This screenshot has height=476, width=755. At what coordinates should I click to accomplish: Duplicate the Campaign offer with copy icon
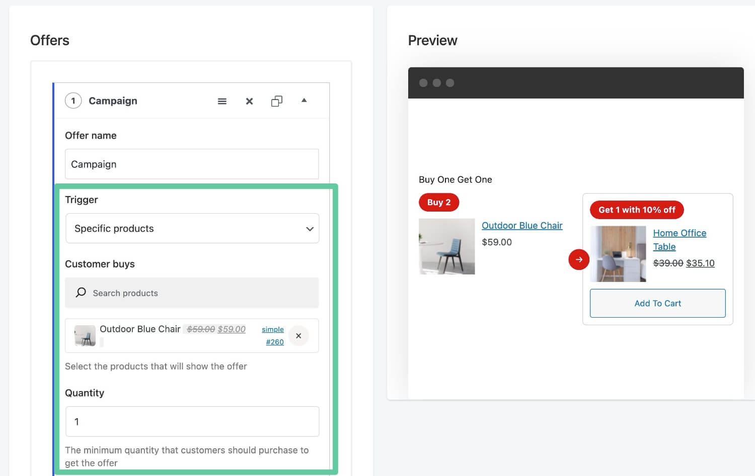[x=277, y=101]
